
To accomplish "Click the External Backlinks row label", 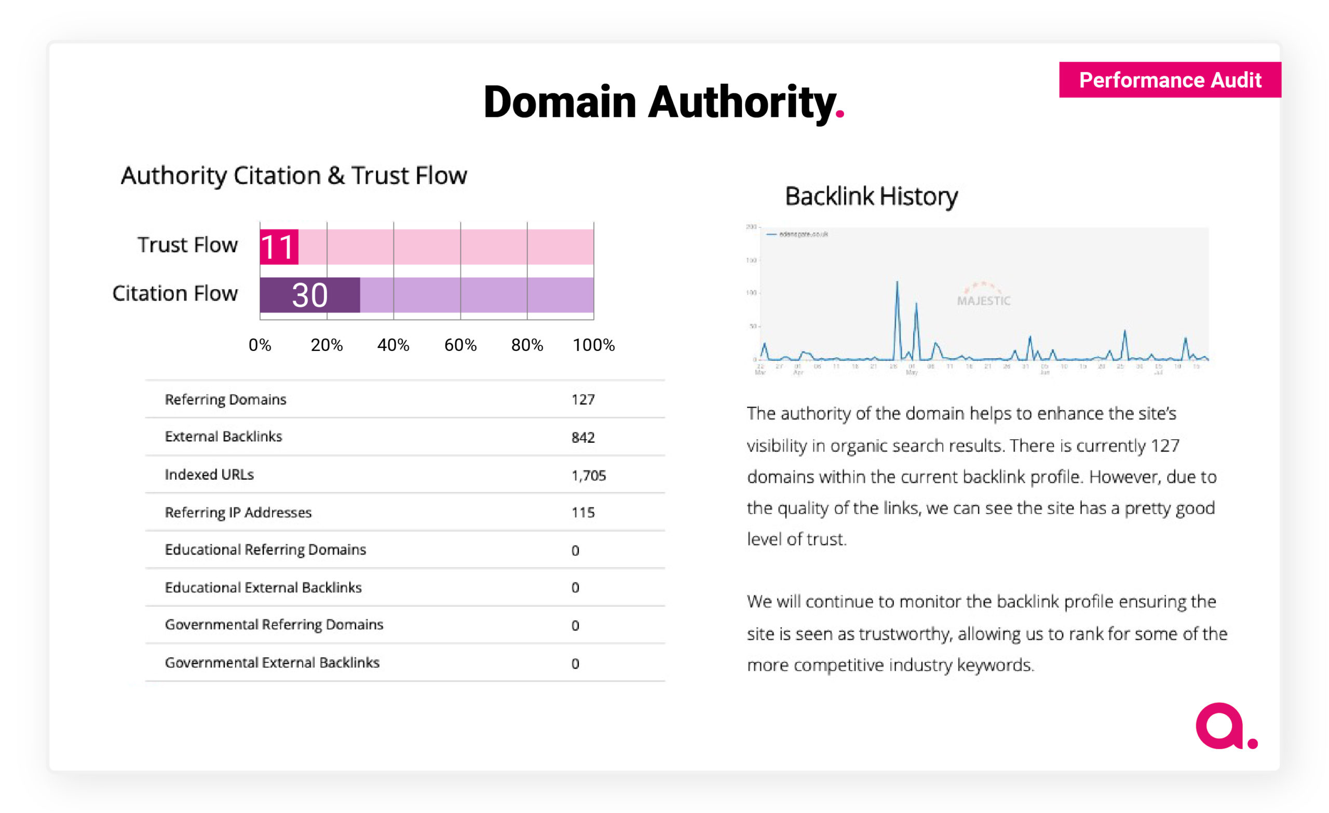I will tap(223, 437).
